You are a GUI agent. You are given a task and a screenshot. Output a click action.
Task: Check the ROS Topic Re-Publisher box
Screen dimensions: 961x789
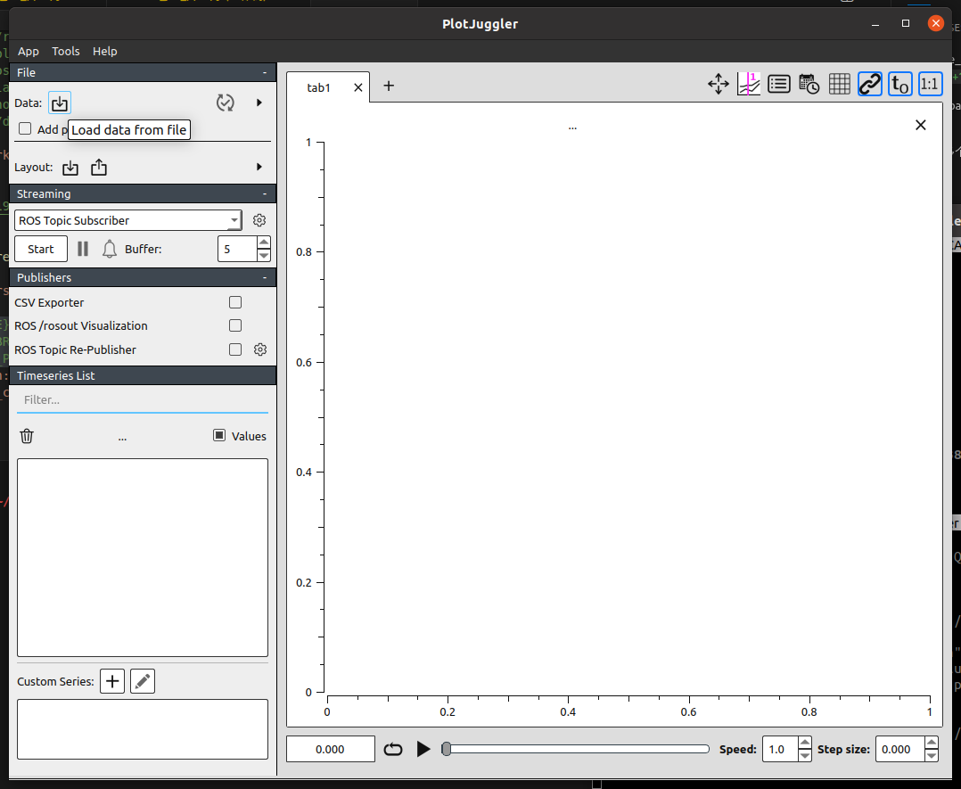point(235,349)
